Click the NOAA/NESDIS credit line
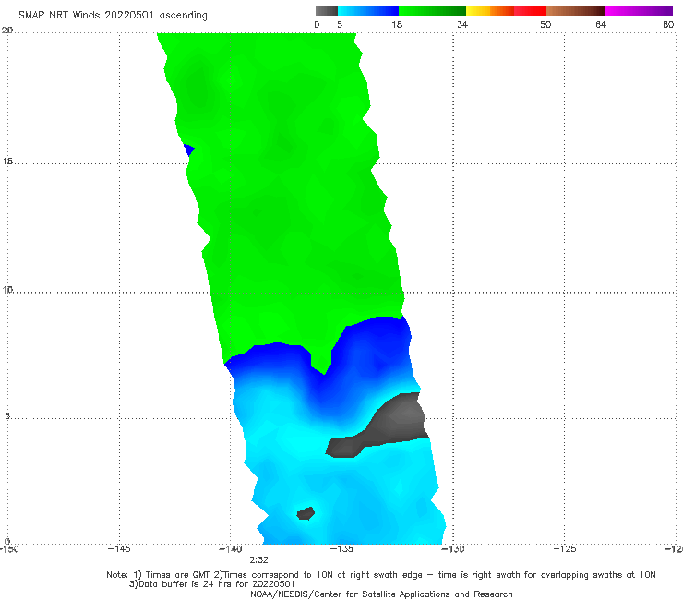 coord(381,594)
